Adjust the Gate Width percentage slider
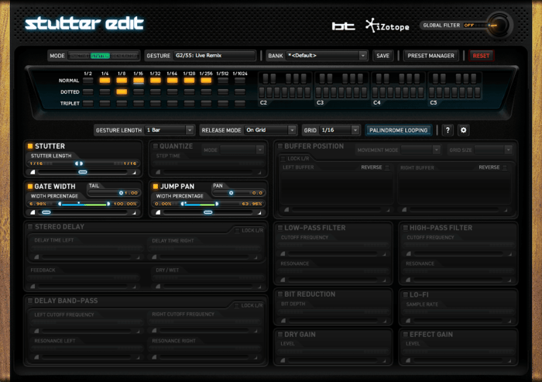 pos(84,204)
